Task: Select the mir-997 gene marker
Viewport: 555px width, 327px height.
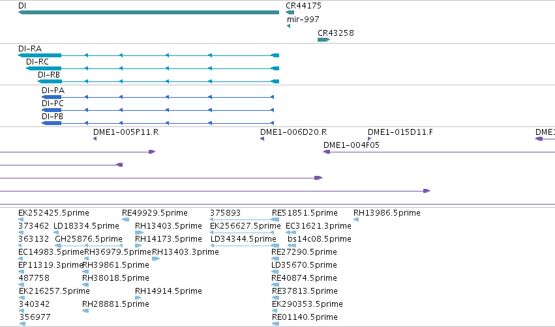Action: point(288,26)
